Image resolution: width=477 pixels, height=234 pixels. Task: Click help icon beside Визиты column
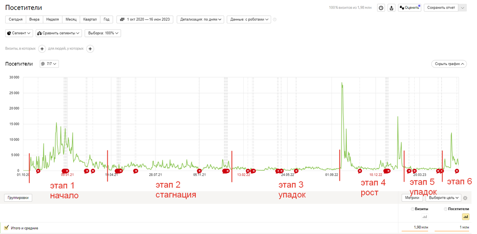pos(413,209)
